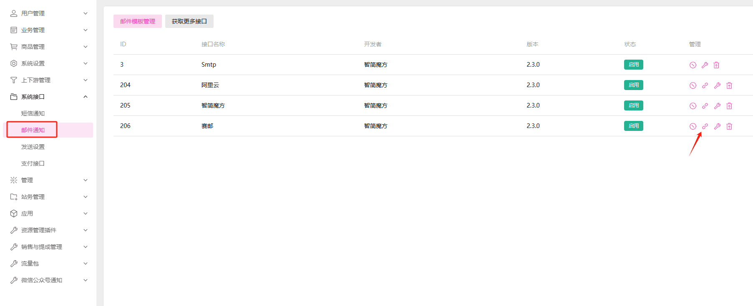The image size is (753, 306).
Task: Toggle the 启用 status badge for 阿里云
Action: [x=634, y=85]
